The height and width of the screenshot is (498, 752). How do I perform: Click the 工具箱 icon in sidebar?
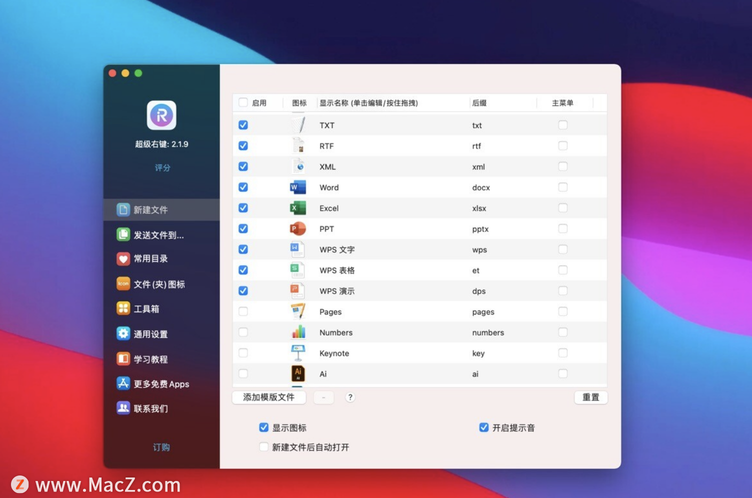point(123,308)
